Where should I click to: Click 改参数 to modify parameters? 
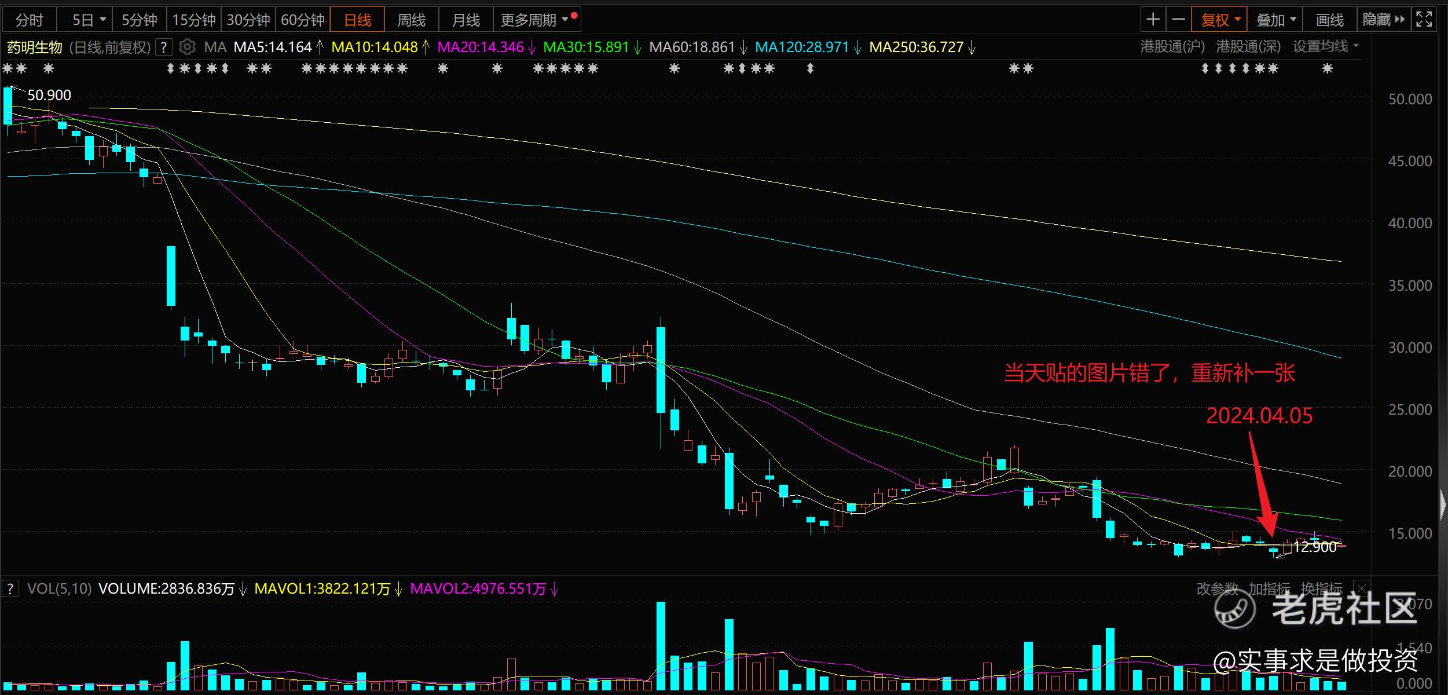point(1217,589)
